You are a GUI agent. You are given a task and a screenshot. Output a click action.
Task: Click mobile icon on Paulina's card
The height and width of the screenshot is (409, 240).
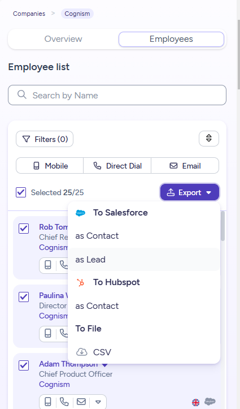(x=48, y=333)
